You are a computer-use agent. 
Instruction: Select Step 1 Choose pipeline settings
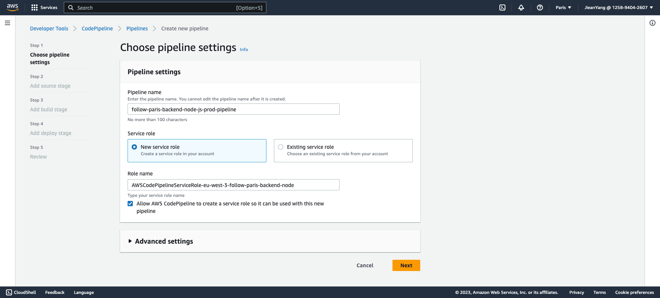(x=50, y=58)
